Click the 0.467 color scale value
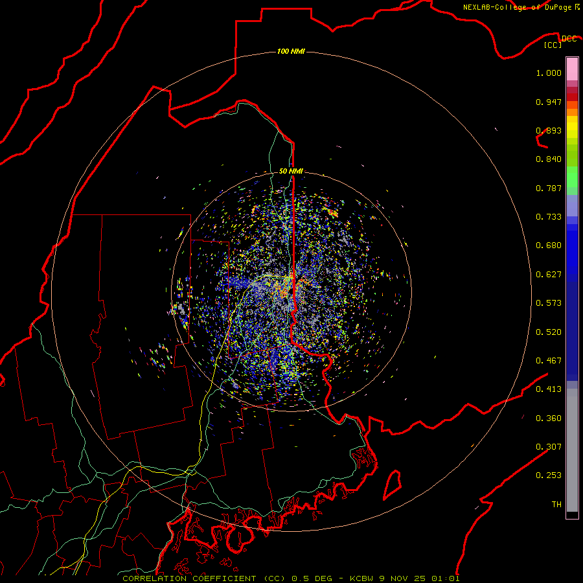This screenshot has height=583, width=583. click(x=549, y=361)
